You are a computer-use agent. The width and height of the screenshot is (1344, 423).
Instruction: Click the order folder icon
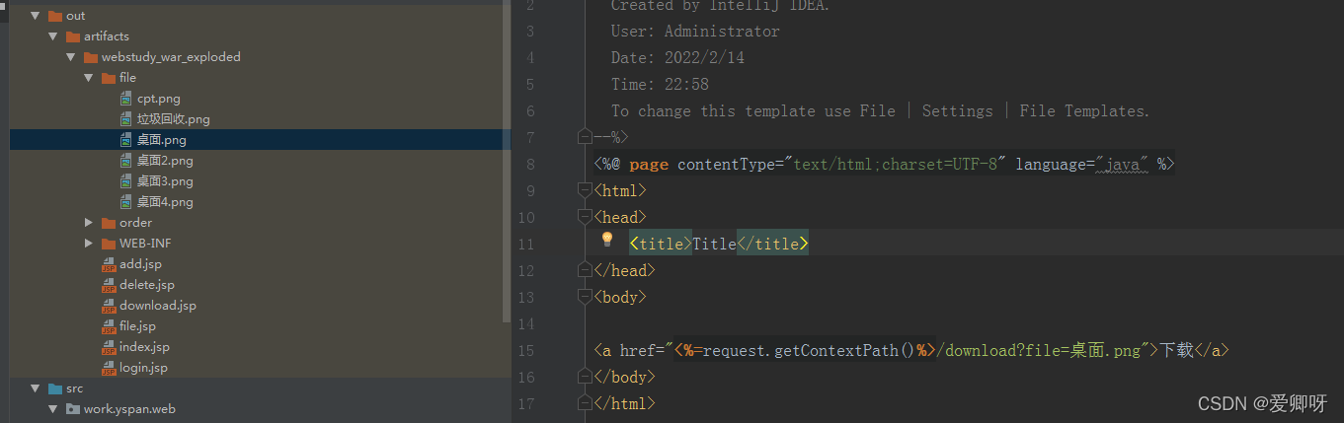coord(108,223)
